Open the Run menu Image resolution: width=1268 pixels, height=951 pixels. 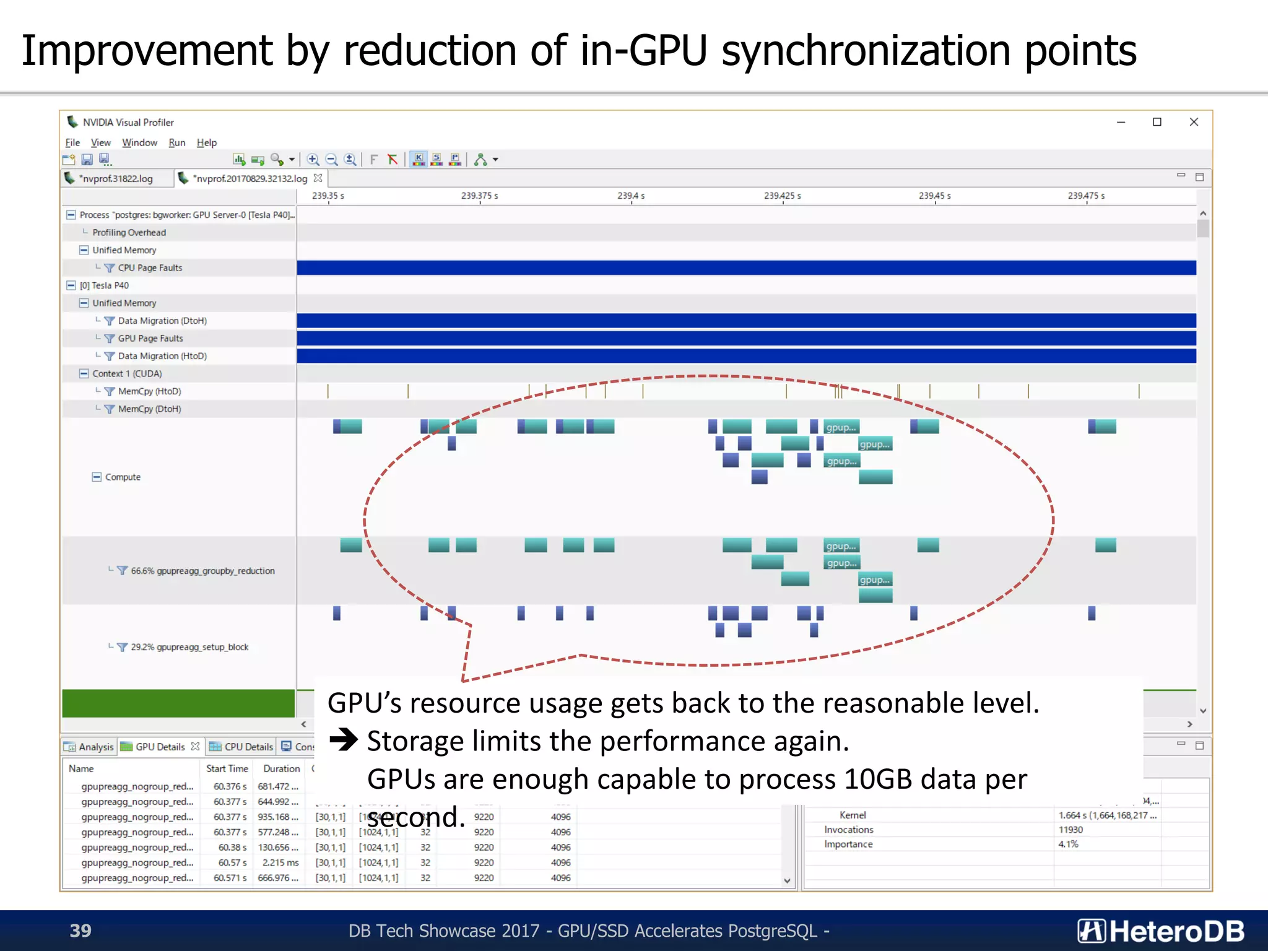pos(177,142)
